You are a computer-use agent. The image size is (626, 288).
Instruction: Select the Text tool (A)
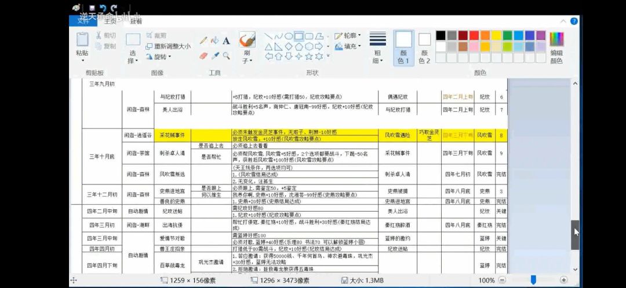tap(227, 40)
